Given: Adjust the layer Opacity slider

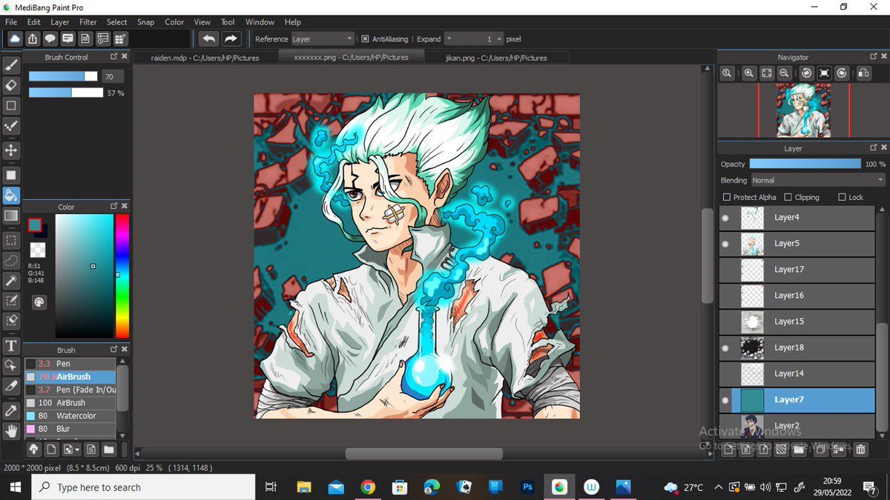Looking at the screenshot, I should coord(805,164).
